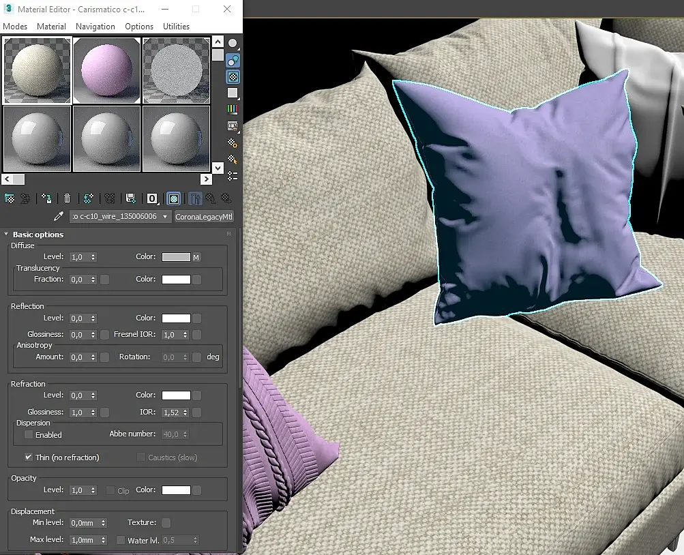
Task: Uncheck Thin (no refraction) checkbox
Action: (x=29, y=457)
